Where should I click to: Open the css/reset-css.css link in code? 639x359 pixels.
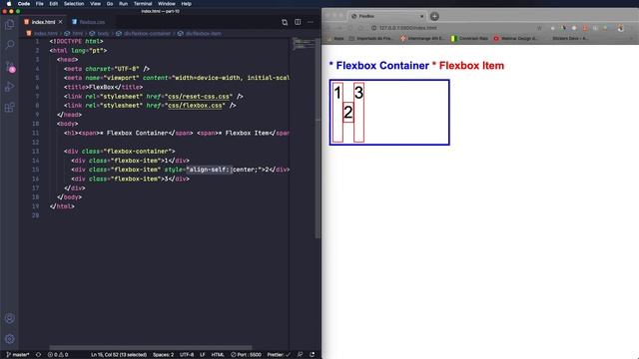point(199,97)
